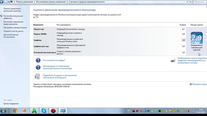
Task: Click the processor score 6,7
Action: [183, 29]
